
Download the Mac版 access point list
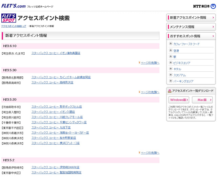202,100
